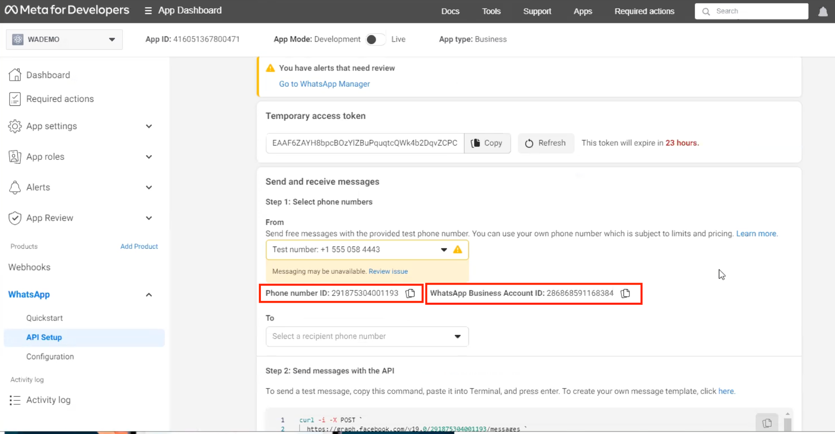
Task: Follow the Go to WhatsApp Manager link
Action: coord(324,84)
